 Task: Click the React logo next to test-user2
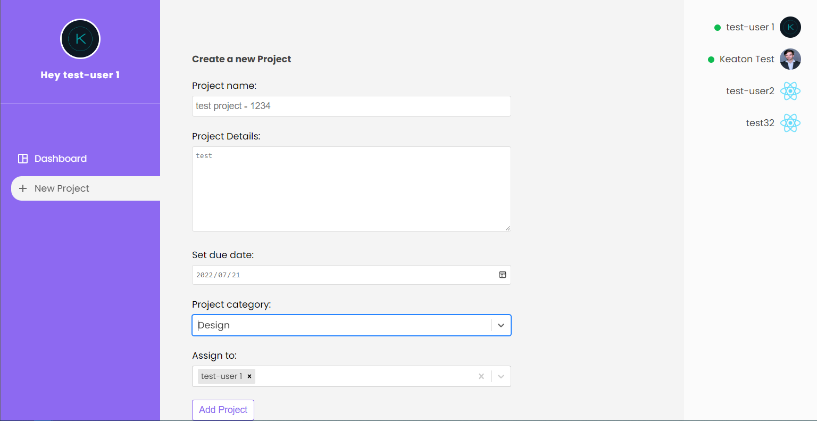pyautogui.click(x=790, y=91)
